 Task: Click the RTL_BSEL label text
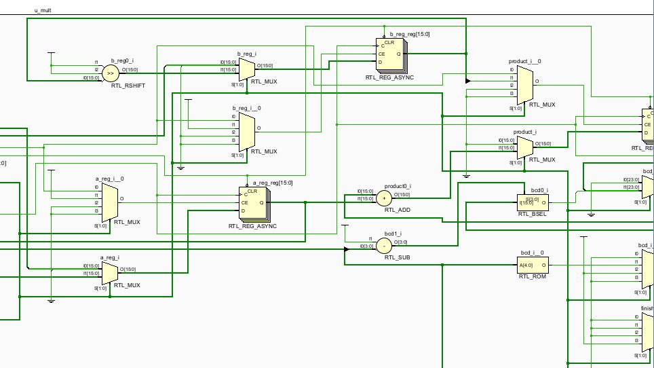coord(532,214)
